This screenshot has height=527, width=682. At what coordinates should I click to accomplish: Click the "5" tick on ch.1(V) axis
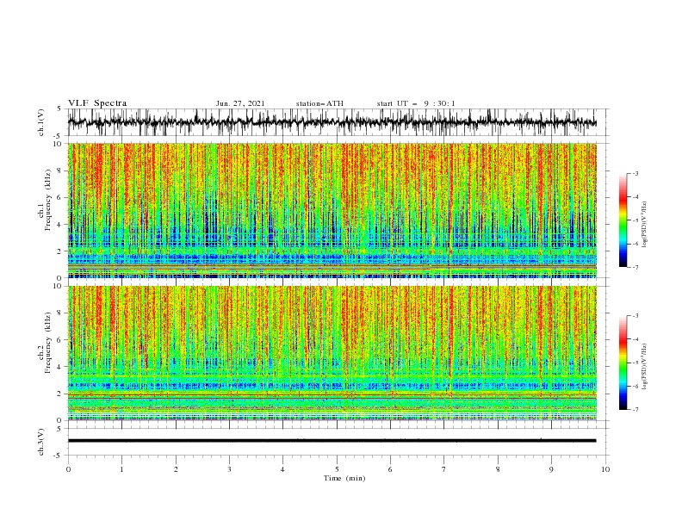click(x=59, y=109)
